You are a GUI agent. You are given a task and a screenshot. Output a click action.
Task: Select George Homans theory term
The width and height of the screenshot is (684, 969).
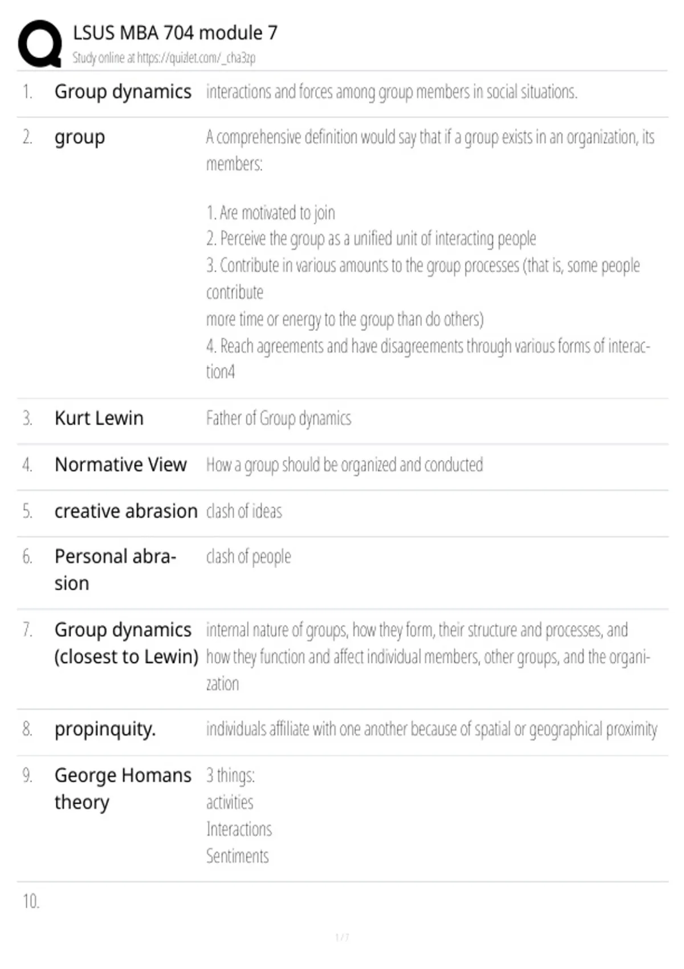click(x=123, y=789)
